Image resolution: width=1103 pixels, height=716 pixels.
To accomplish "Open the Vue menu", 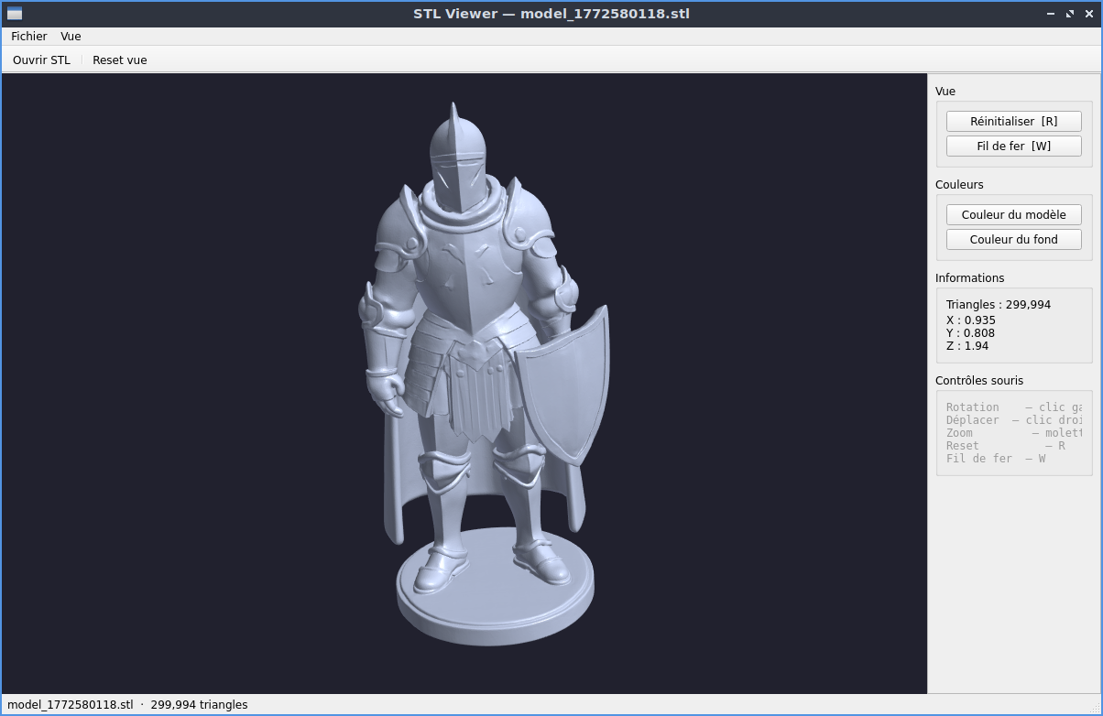I will click(x=71, y=37).
